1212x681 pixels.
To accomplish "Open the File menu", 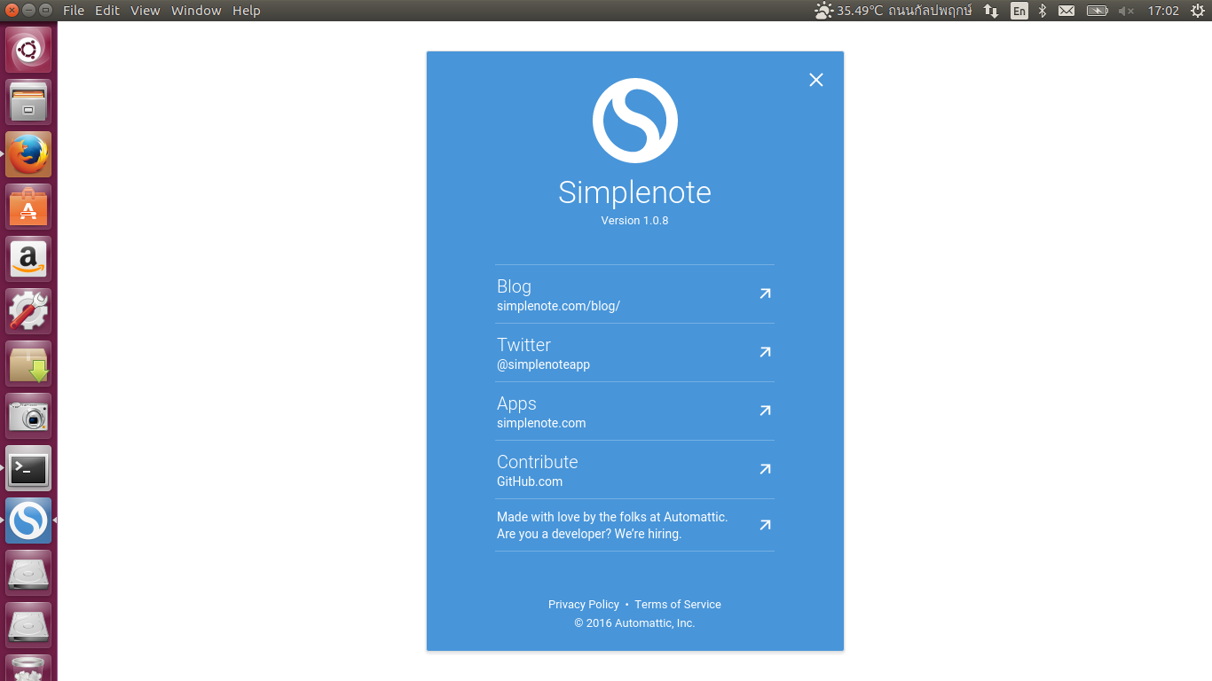I will click(74, 11).
